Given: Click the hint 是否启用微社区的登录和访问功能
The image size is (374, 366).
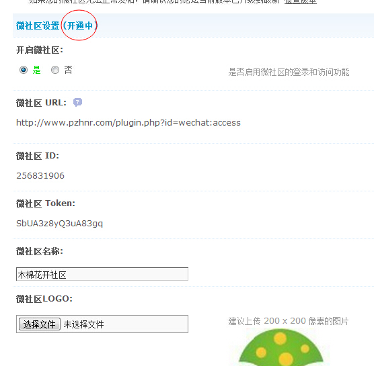Looking at the screenshot, I should point(289,72).
